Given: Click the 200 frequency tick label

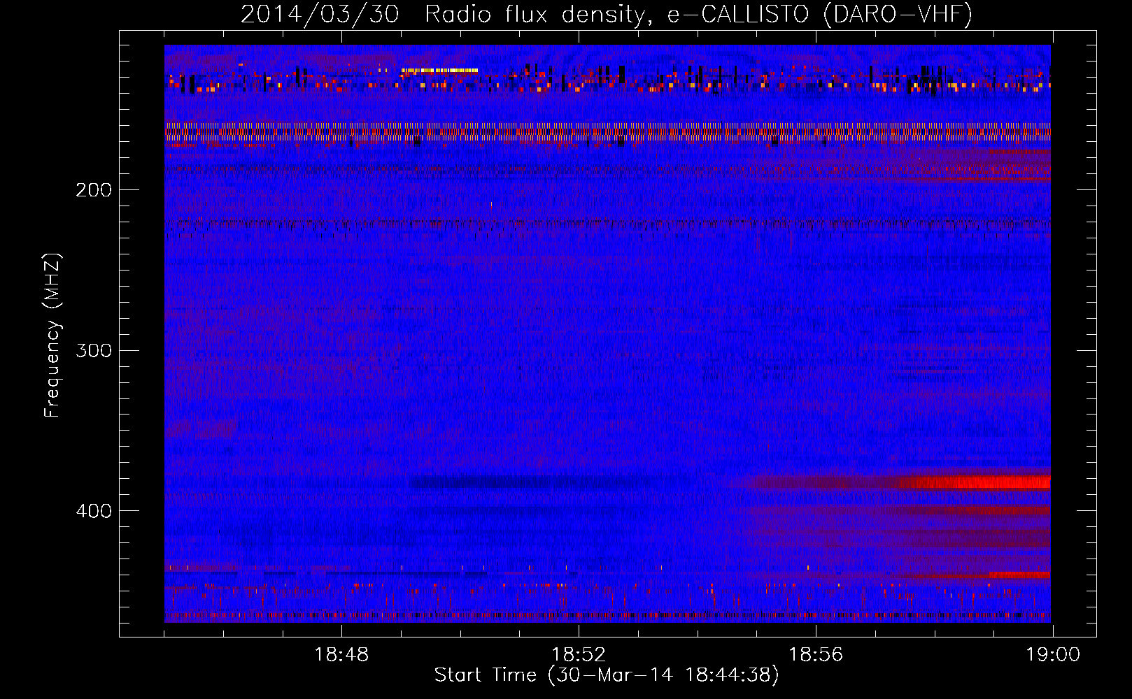Looking at the screenshot, I should [x=94, y=190].
